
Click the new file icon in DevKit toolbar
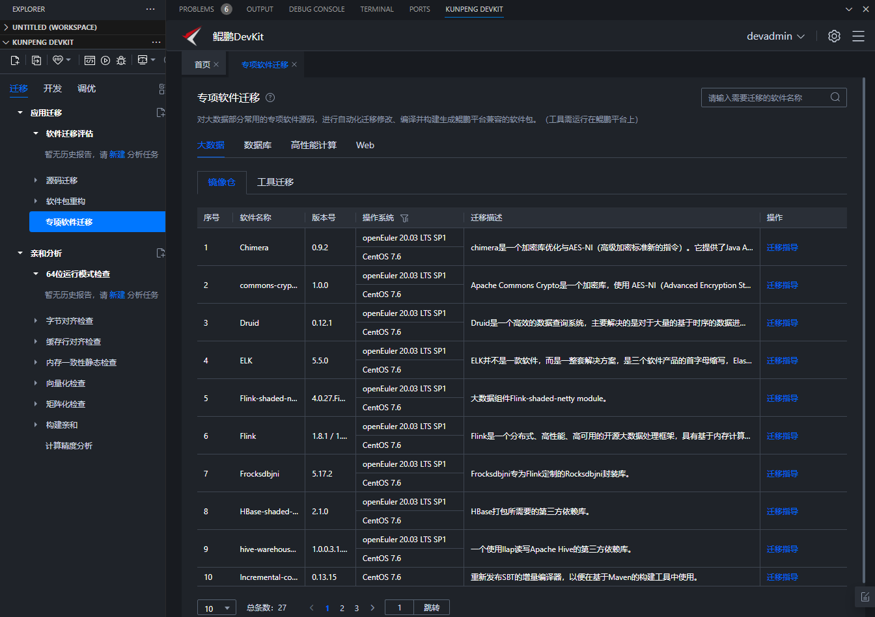click(x=16, y=60)
